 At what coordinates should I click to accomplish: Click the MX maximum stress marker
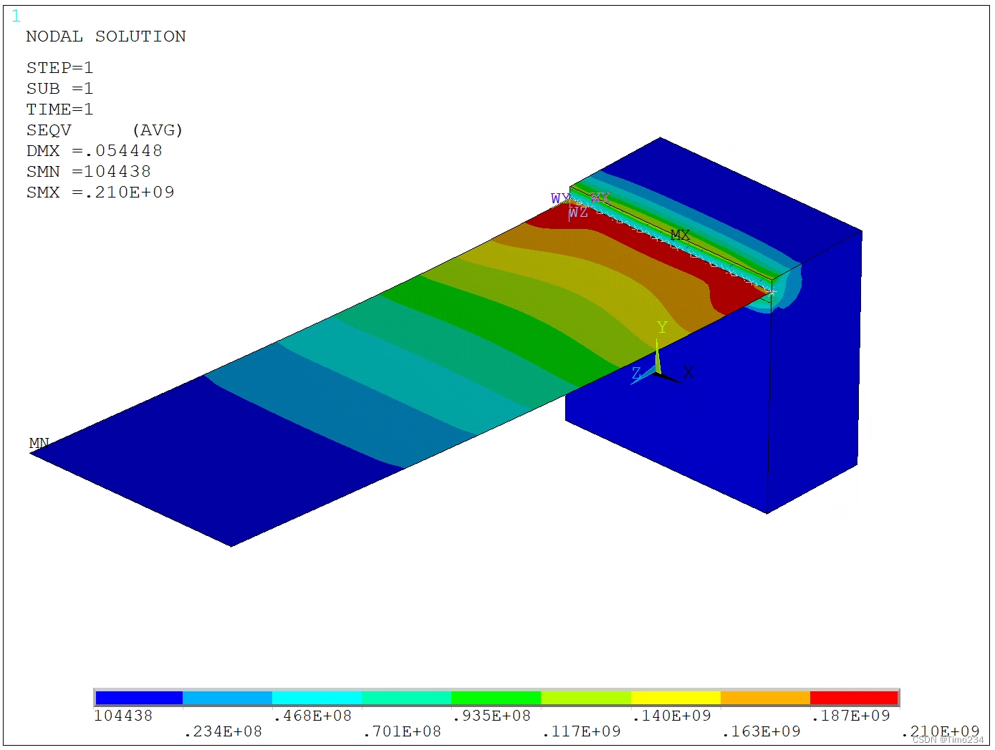[679, 235]
